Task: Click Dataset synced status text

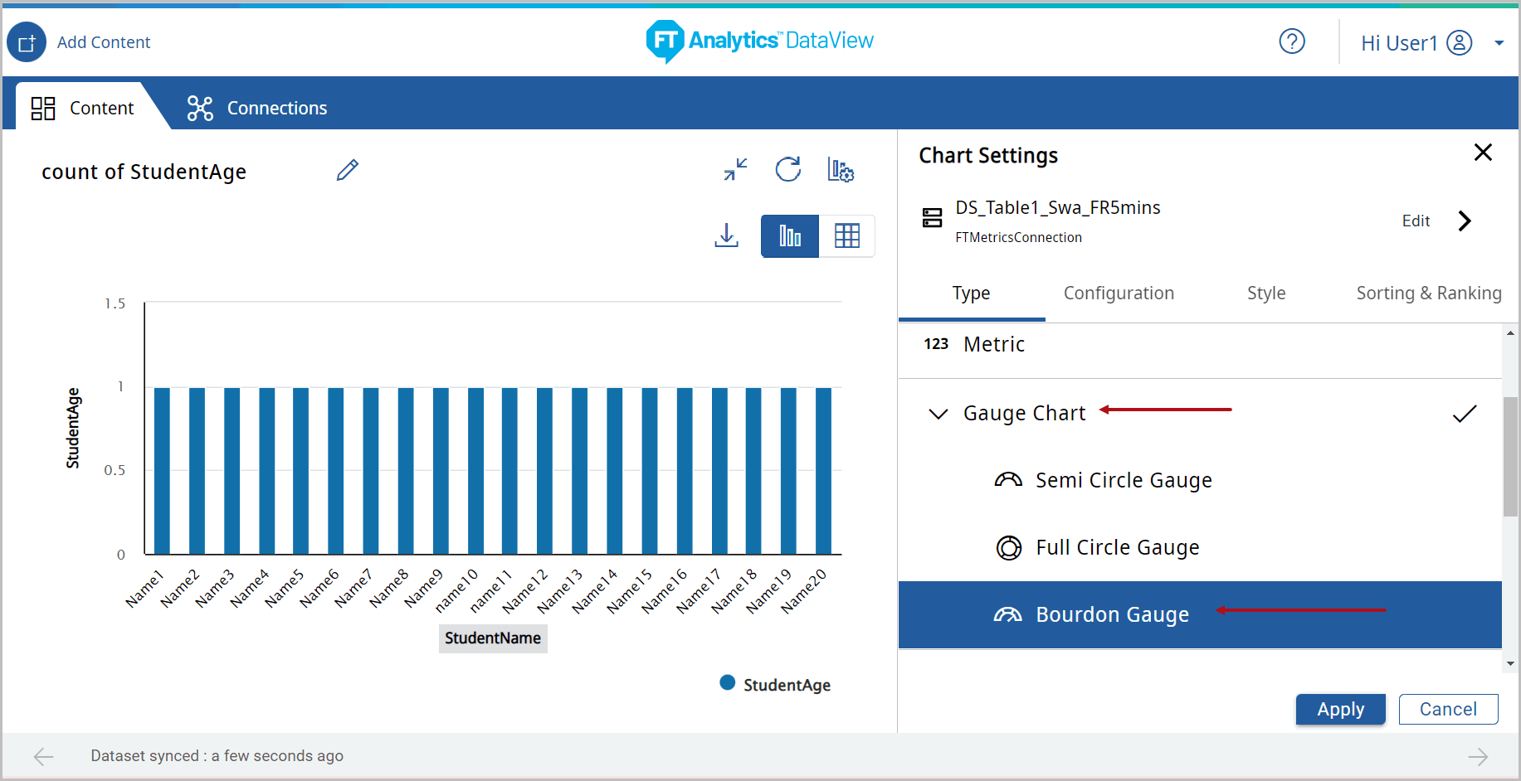Action: [217, 756]
